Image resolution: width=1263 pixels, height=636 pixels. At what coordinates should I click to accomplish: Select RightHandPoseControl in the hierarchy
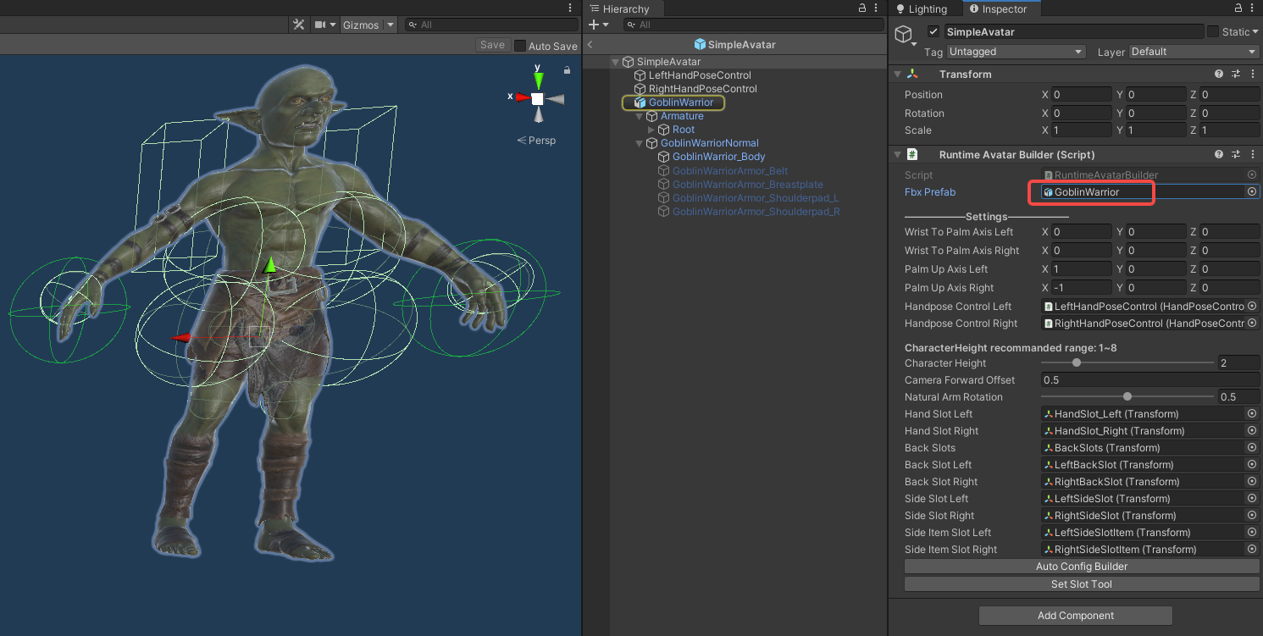click(x=703, y=89)
